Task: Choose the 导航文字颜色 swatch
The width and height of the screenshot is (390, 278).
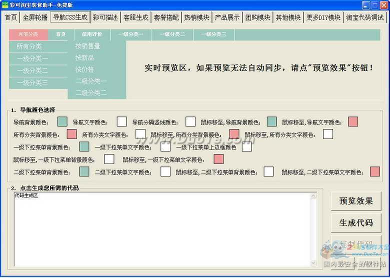Action: point(121,121)
